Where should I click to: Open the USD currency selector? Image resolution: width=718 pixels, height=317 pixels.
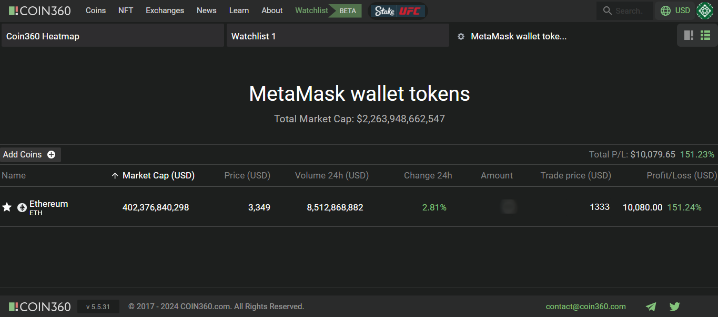coord(675,10)
